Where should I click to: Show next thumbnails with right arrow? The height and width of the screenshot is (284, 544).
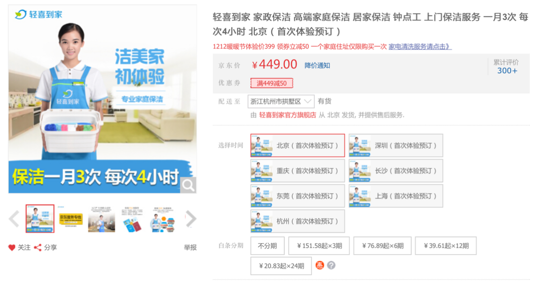click(191, 219)
